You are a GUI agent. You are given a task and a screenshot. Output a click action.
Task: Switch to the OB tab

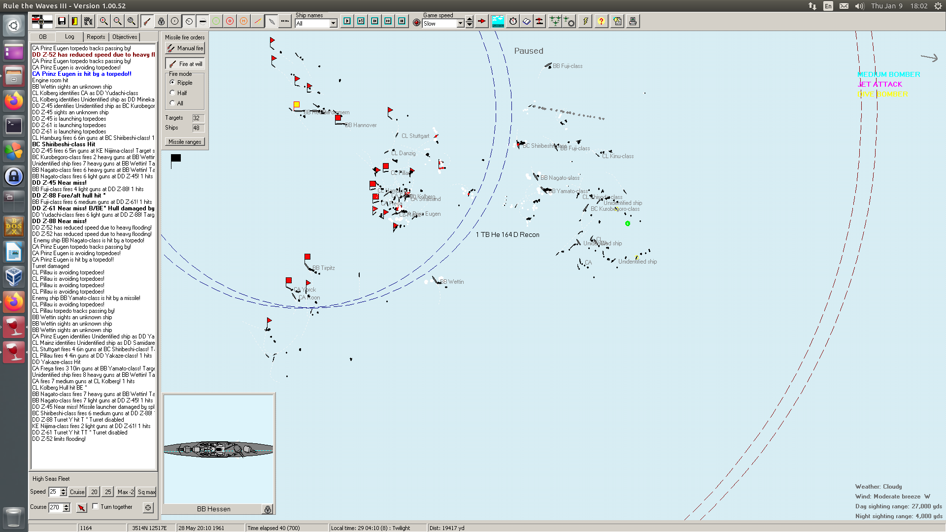43,37
